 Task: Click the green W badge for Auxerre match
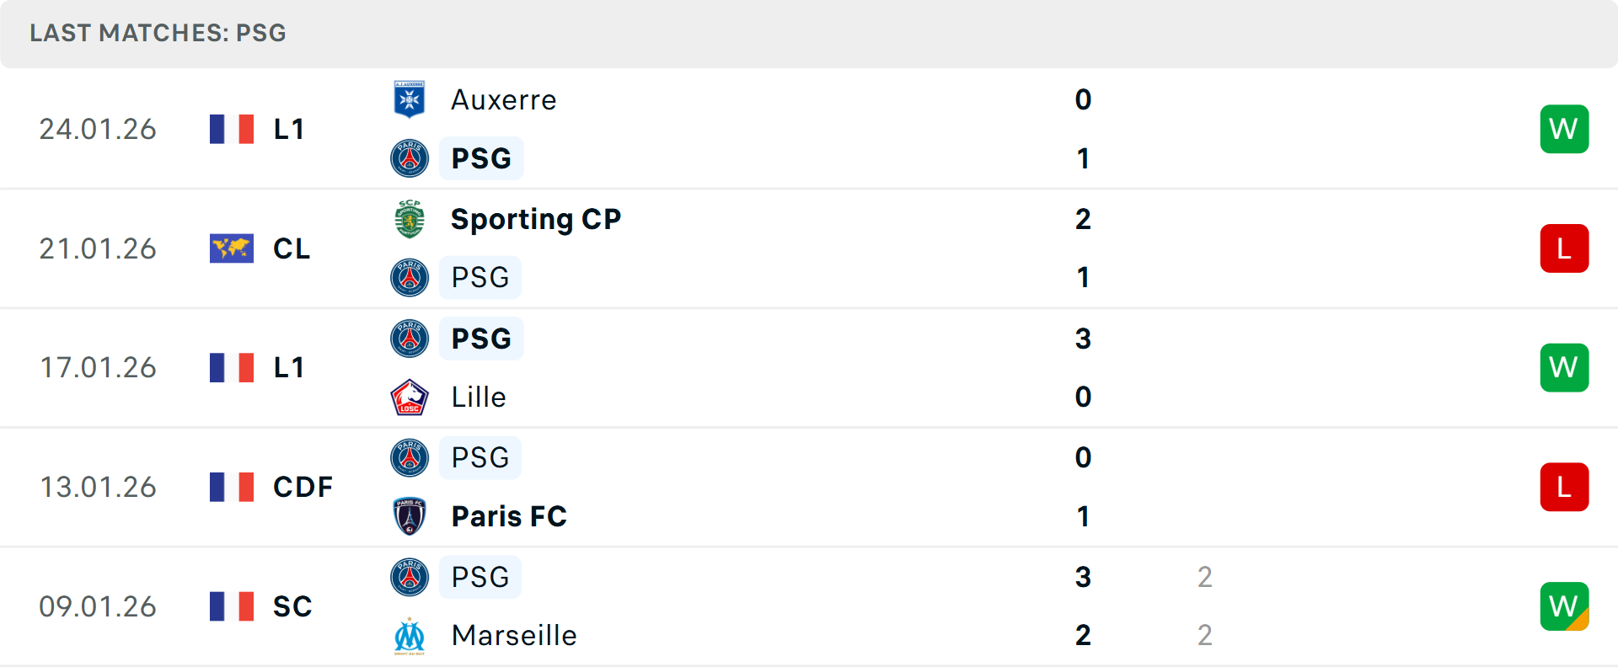pyautogui.click(x=1564, y=129)
